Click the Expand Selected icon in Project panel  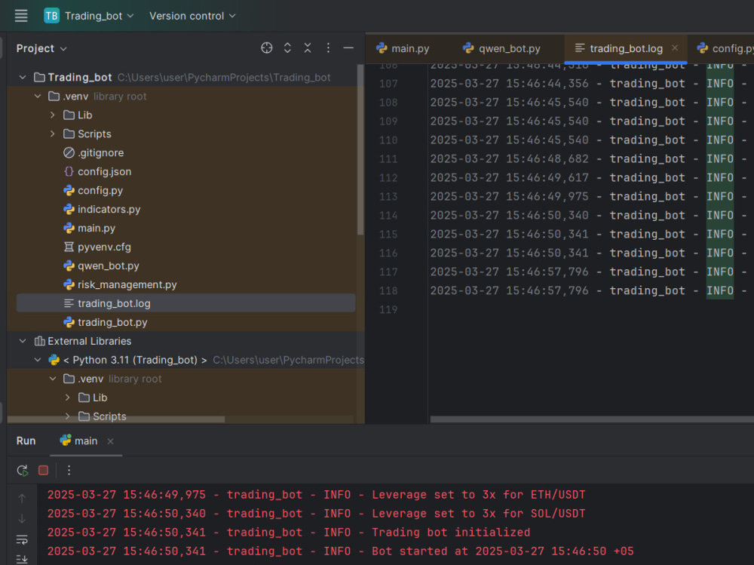[287, 48]
